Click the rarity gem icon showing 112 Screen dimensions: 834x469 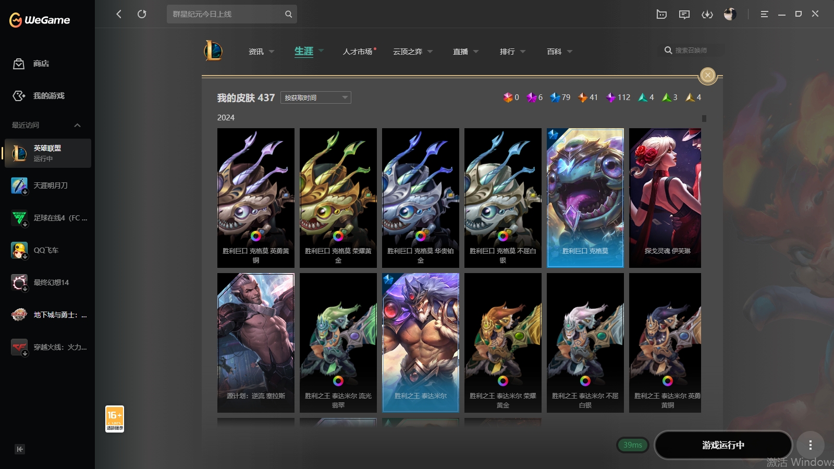click(610, 97)
